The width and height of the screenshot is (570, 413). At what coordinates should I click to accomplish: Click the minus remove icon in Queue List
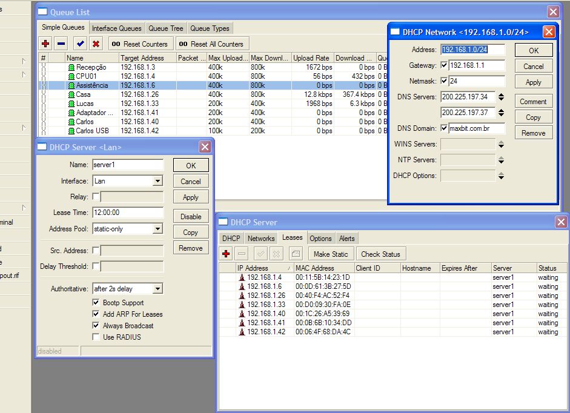click(61, 44)
